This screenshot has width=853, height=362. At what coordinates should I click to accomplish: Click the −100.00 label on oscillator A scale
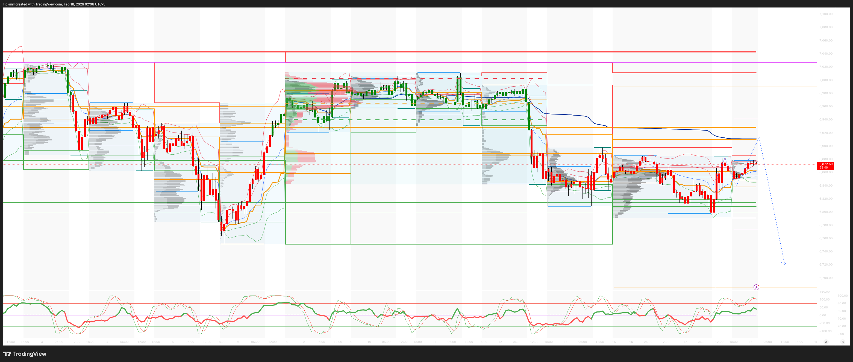click(x=825, y=331)
